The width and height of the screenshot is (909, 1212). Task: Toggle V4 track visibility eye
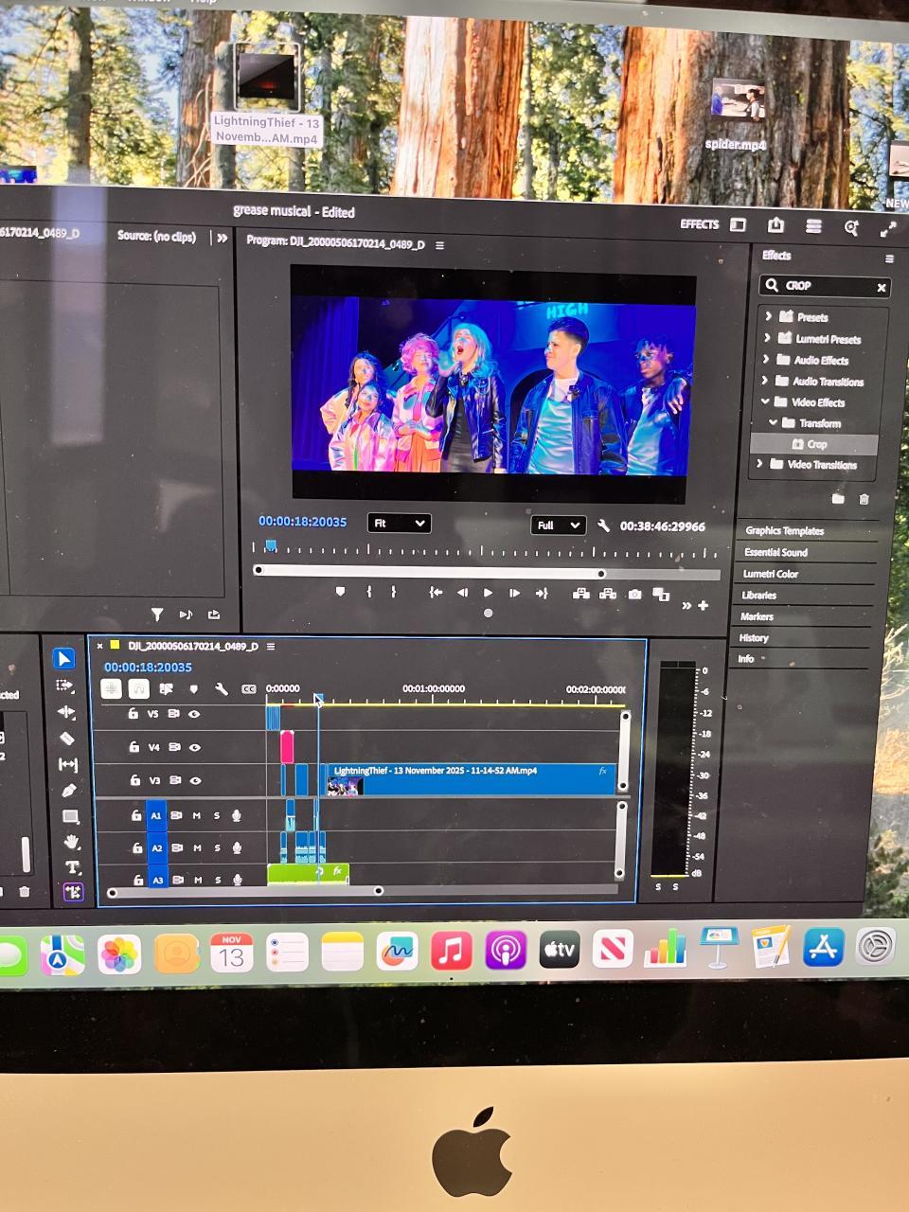click(x=195, y=747)
